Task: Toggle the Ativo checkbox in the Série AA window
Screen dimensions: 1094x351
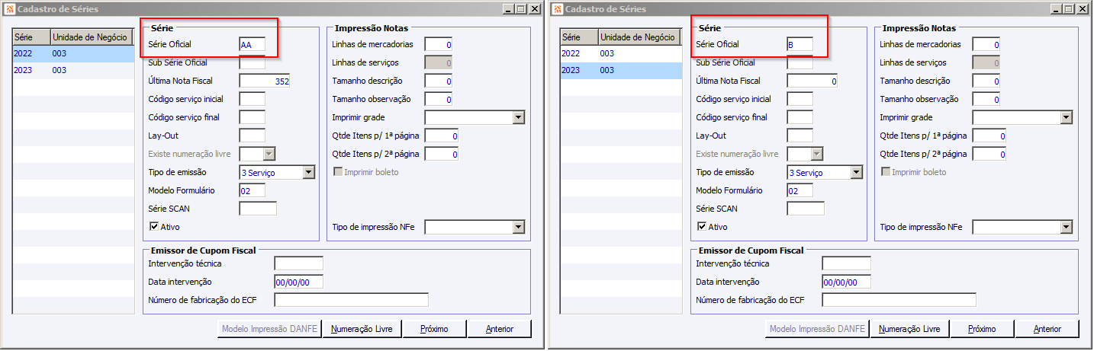Action: point(155,226)
